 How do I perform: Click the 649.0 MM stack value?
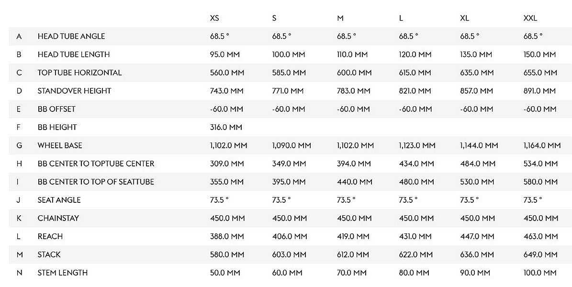point(540,254)
